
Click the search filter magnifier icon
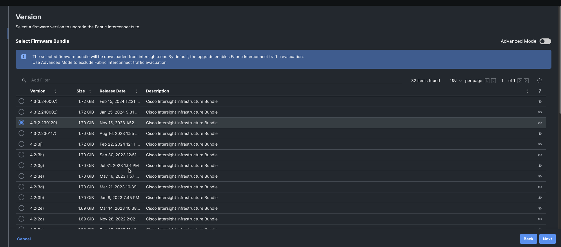coord(24,80)
